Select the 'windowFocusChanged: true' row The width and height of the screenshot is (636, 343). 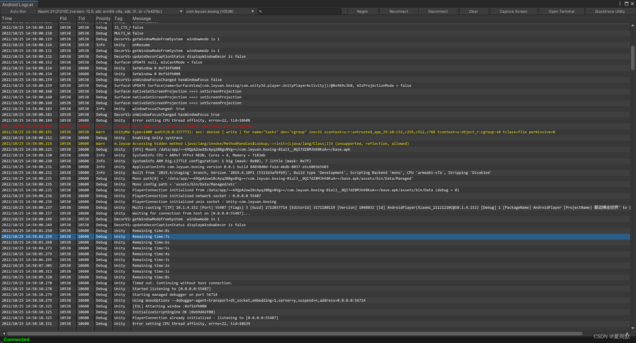click(x=315, y=109)
